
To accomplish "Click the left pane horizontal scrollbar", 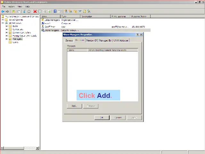I will click(19, 148).
